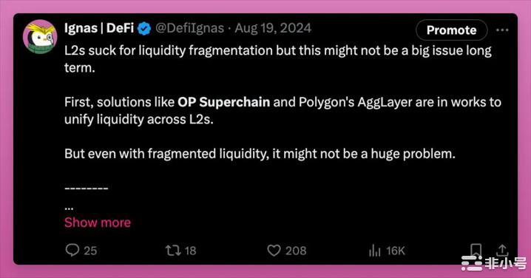Click the share upload arrow icon

click(502, 250)
